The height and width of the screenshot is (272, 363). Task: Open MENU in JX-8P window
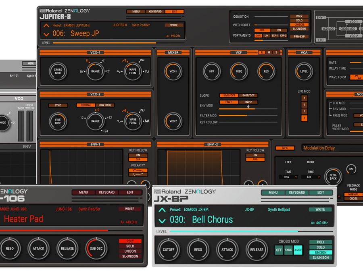click(273, 193)
